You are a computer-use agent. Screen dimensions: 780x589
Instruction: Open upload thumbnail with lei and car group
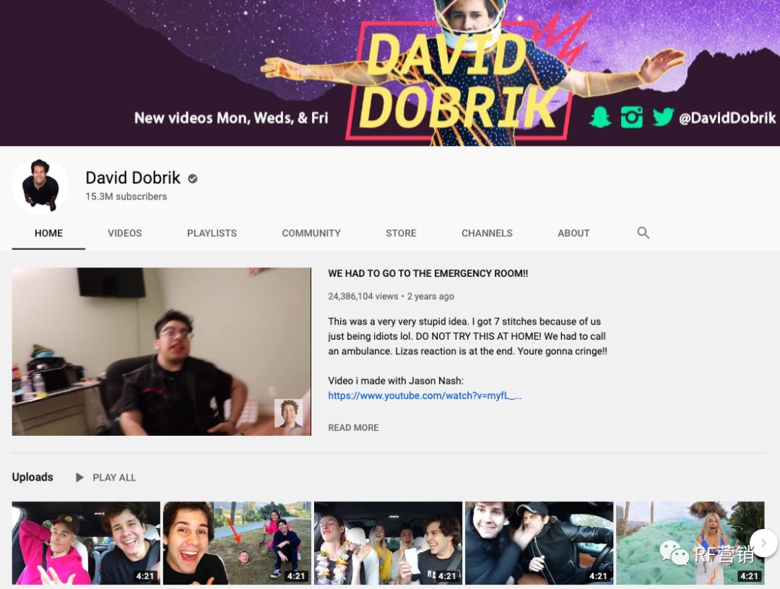(x=388, y=543)
